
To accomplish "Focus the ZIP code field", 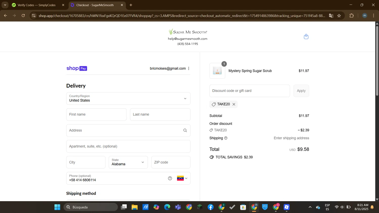I will [171, 162].
